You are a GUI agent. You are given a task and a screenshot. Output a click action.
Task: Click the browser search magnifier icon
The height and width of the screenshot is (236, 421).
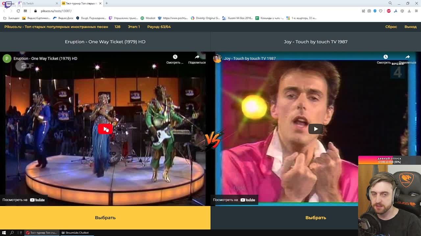point(390,3)
